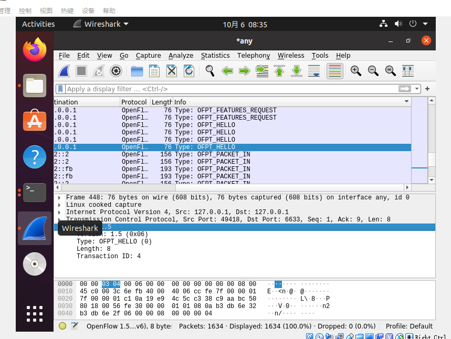Open Ubuntu Software from the dock
The height and width of the screenshot is (339, 451).
(x=35, y=121)
